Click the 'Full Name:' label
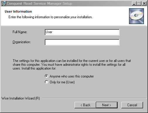This screenshot has height=113, width=148. point(20,32)
